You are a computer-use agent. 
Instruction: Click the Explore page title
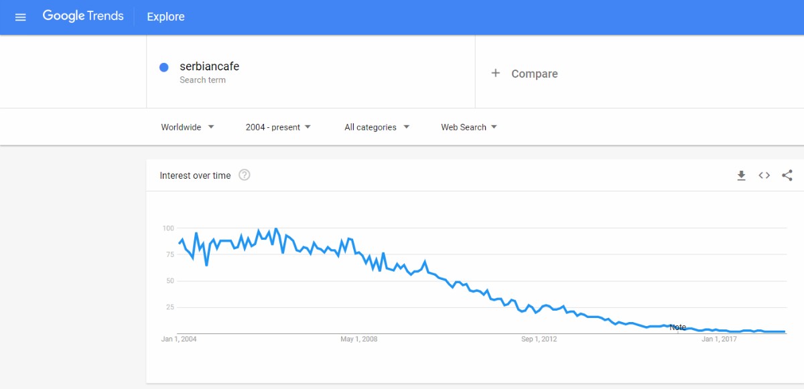point(165,17)
